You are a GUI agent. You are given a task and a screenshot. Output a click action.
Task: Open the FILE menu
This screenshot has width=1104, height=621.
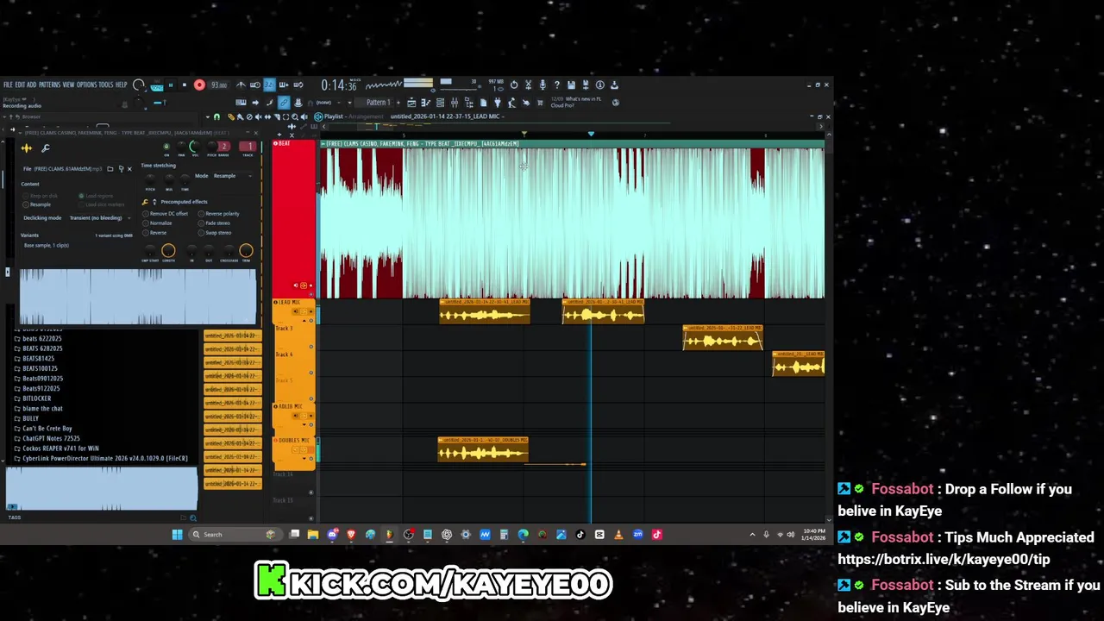[8, 85]
